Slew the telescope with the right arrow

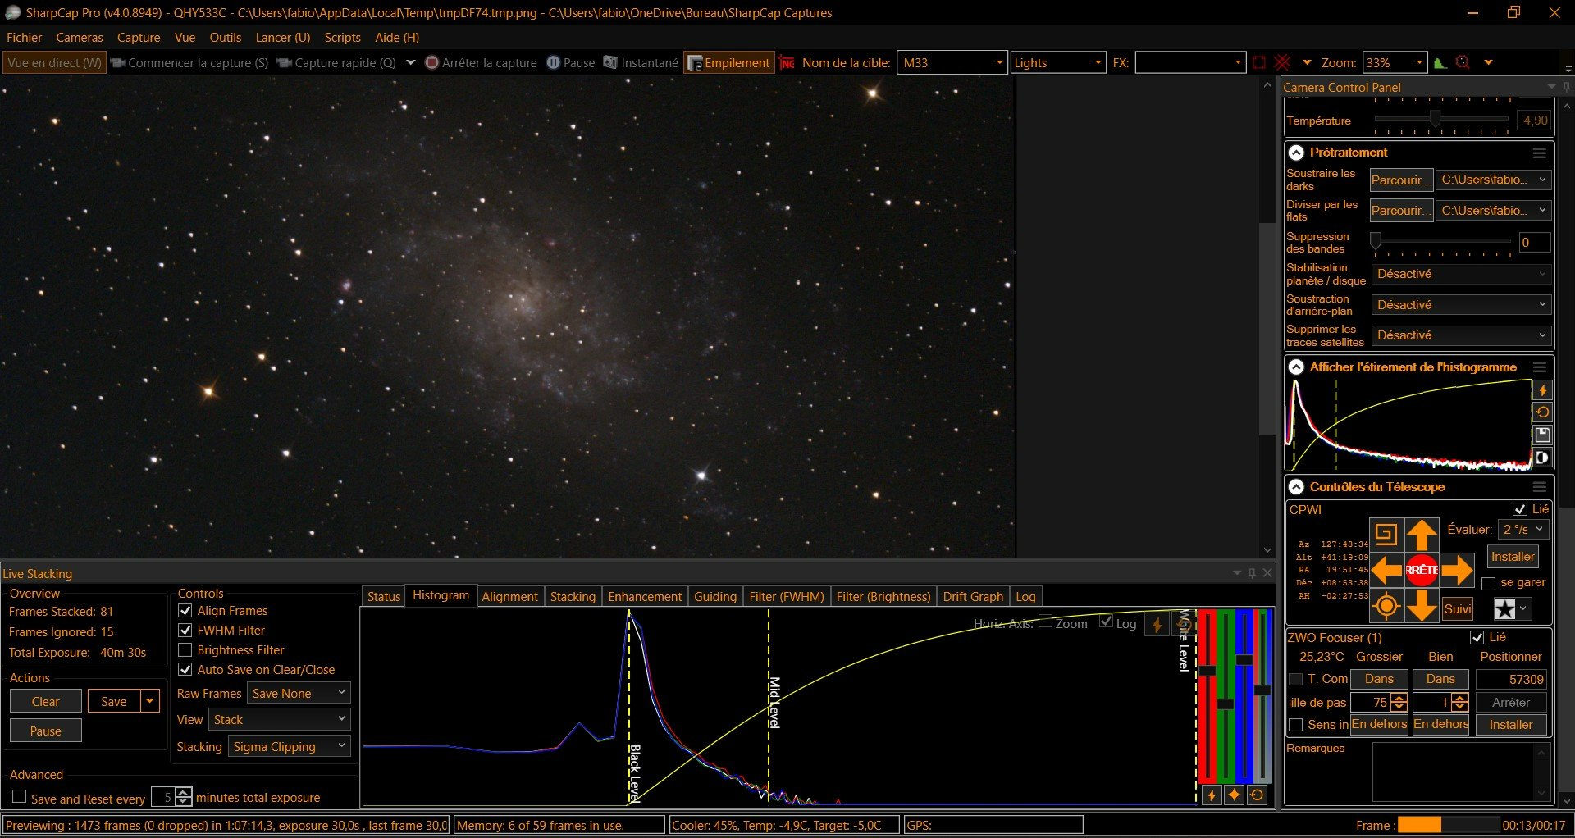[1457, 570]
